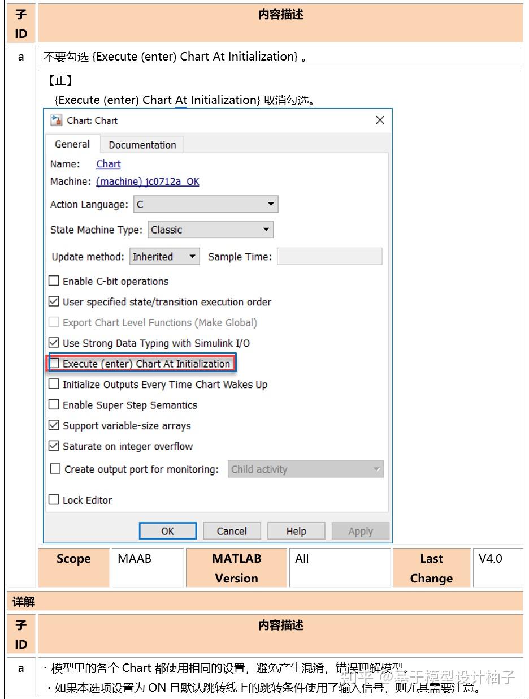Disable Saturate on integer overflow
529x699 pixels.
[54, 446]
